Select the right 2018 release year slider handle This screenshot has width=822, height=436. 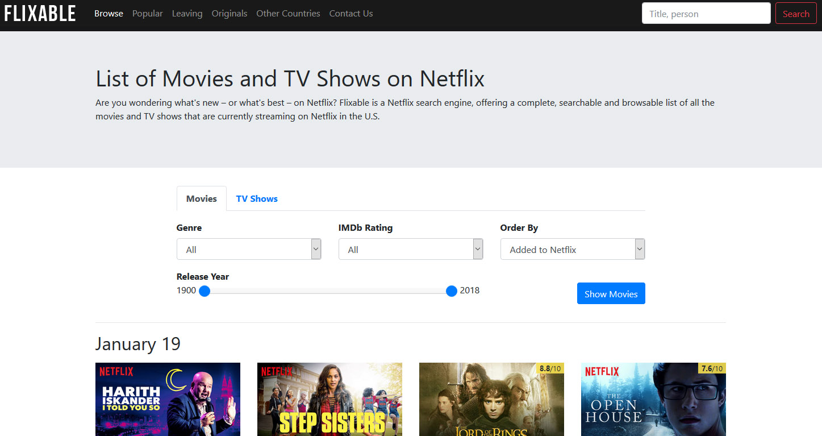coord(451,290)
